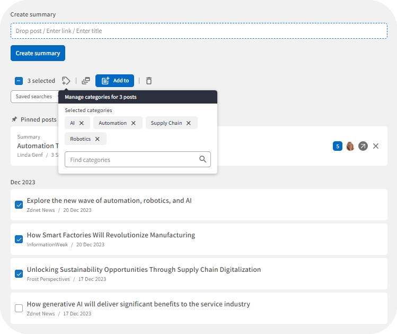This screenshot has height=334, width=397.
Task: Remove the Automation category chip
Action: point(134,123)
